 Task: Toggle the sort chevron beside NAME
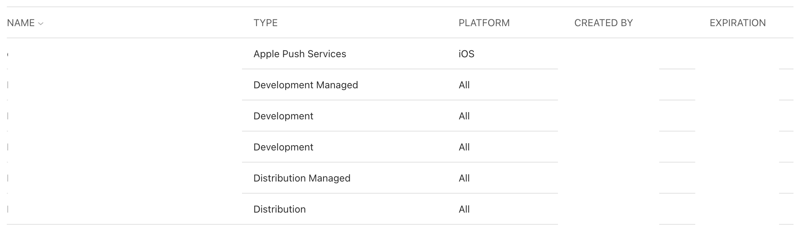(41, 23)
